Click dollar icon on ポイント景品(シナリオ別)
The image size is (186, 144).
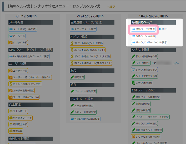point(72,43)
